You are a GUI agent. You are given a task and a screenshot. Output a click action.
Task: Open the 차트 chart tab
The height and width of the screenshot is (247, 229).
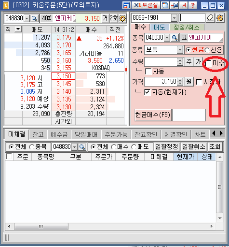(x=200, y=134)
